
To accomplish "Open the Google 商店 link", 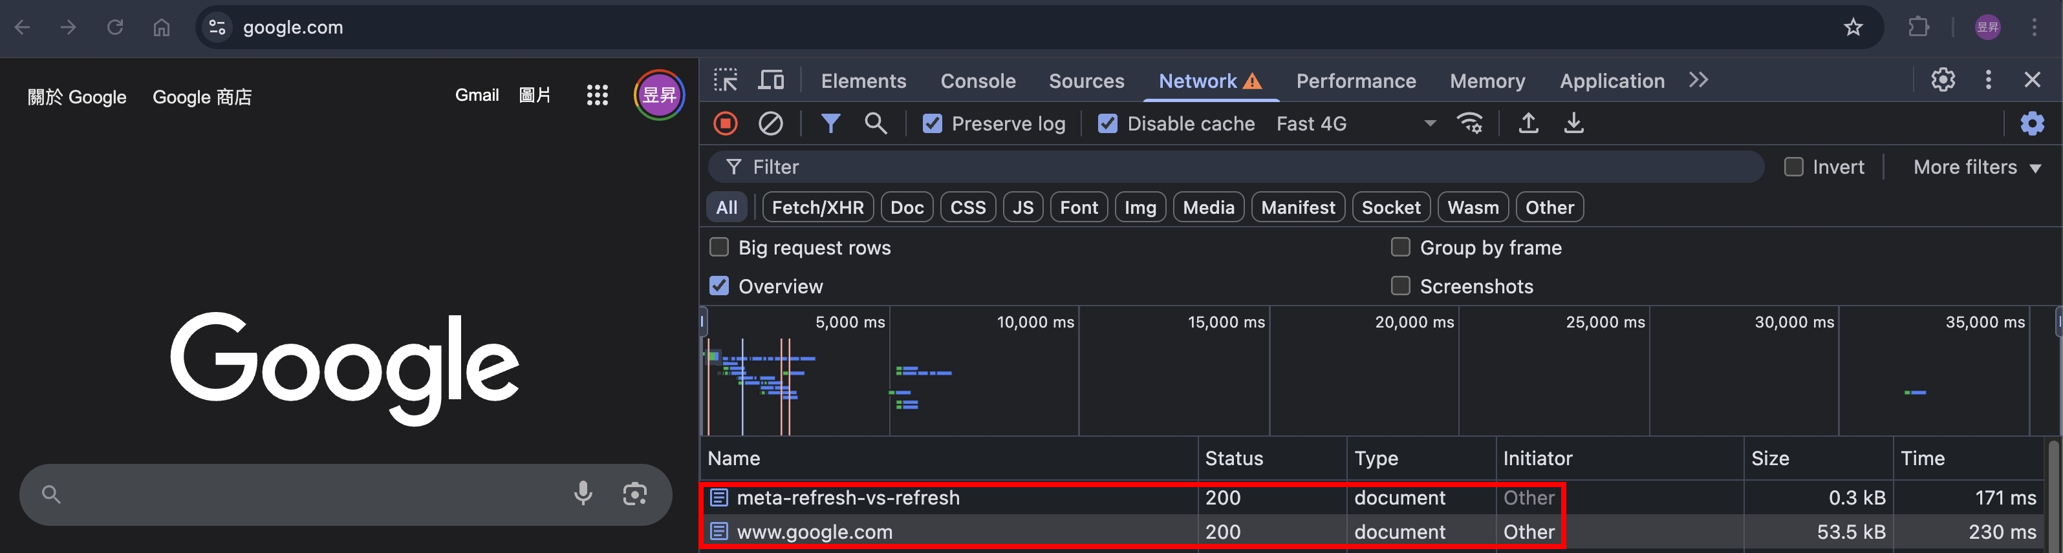I will (202, 97).
